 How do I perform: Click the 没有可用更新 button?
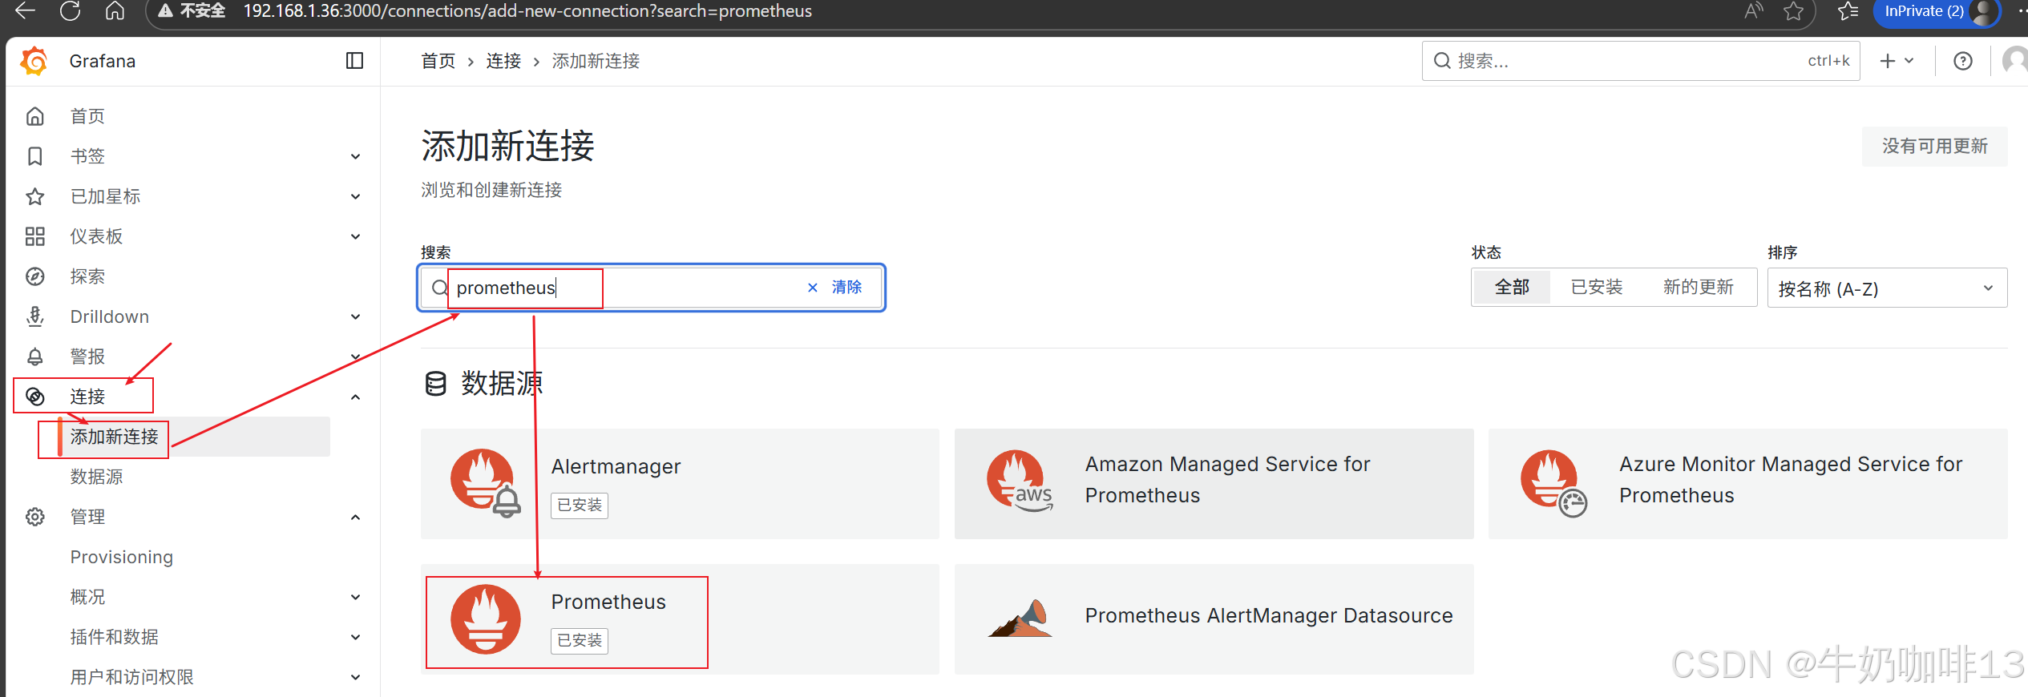pos(1934,146)
